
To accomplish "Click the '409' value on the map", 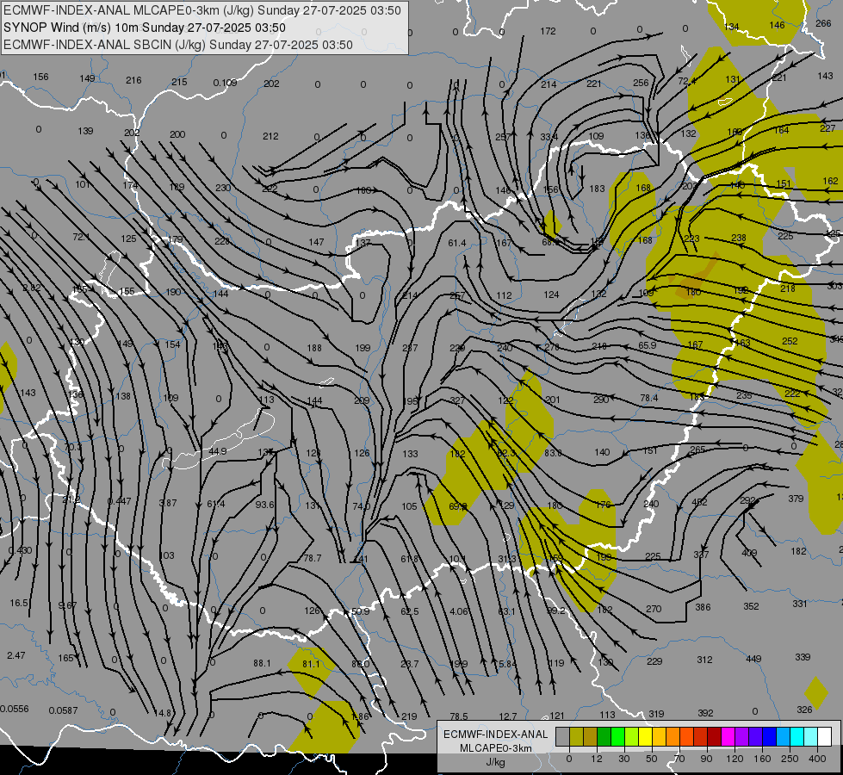I will click(749, 553).
